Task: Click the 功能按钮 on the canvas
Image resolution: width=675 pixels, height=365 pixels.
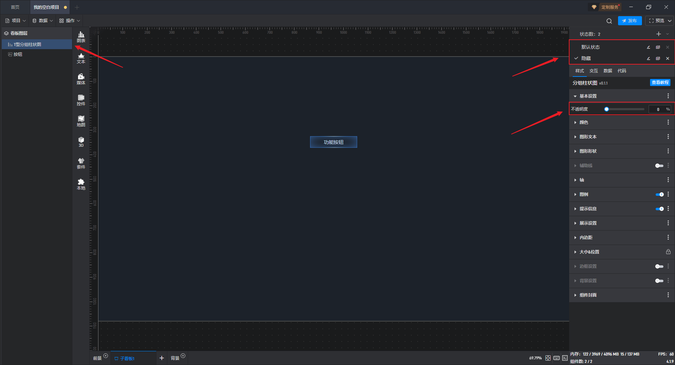Action: click(334, 142)
